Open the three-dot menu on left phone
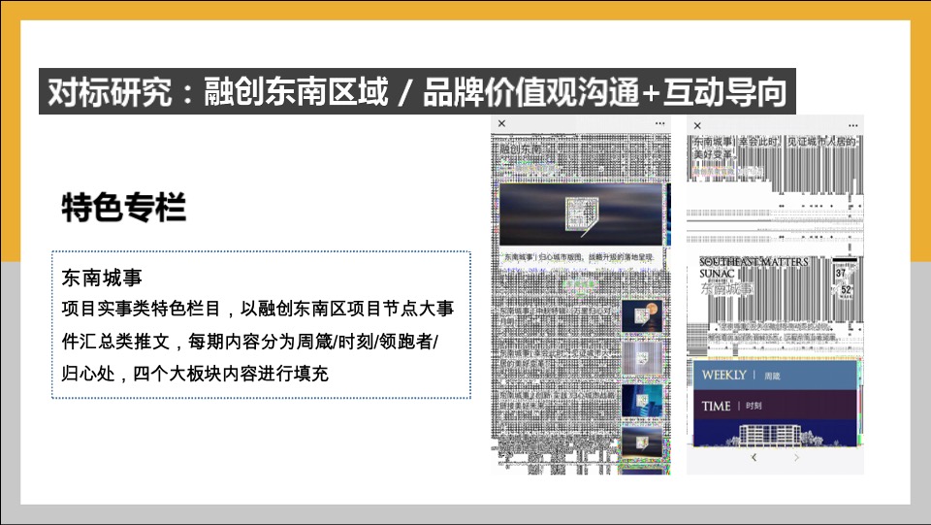Image resolution: width=931 pixels, height=525 pixels. (659, 123)
